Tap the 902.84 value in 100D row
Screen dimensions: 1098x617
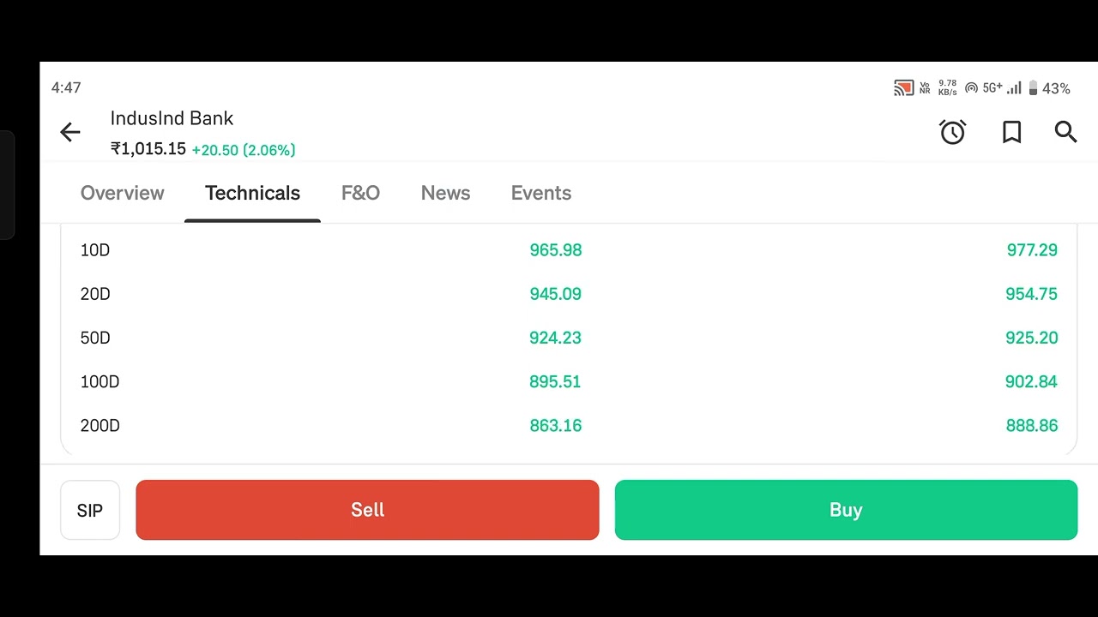point(1031,381)
